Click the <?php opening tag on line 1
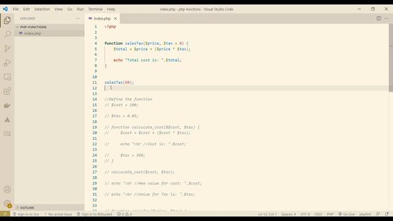393x221 pixels. (x=111, y=26)
